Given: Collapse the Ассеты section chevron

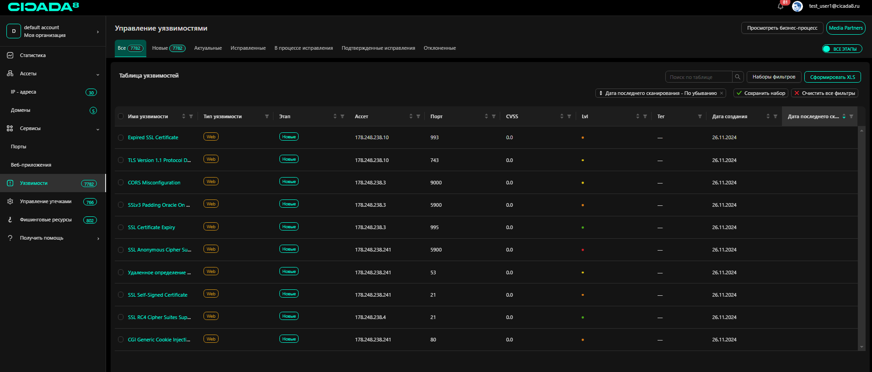Looking at the screenshot, I should click(x=98, y=74).
